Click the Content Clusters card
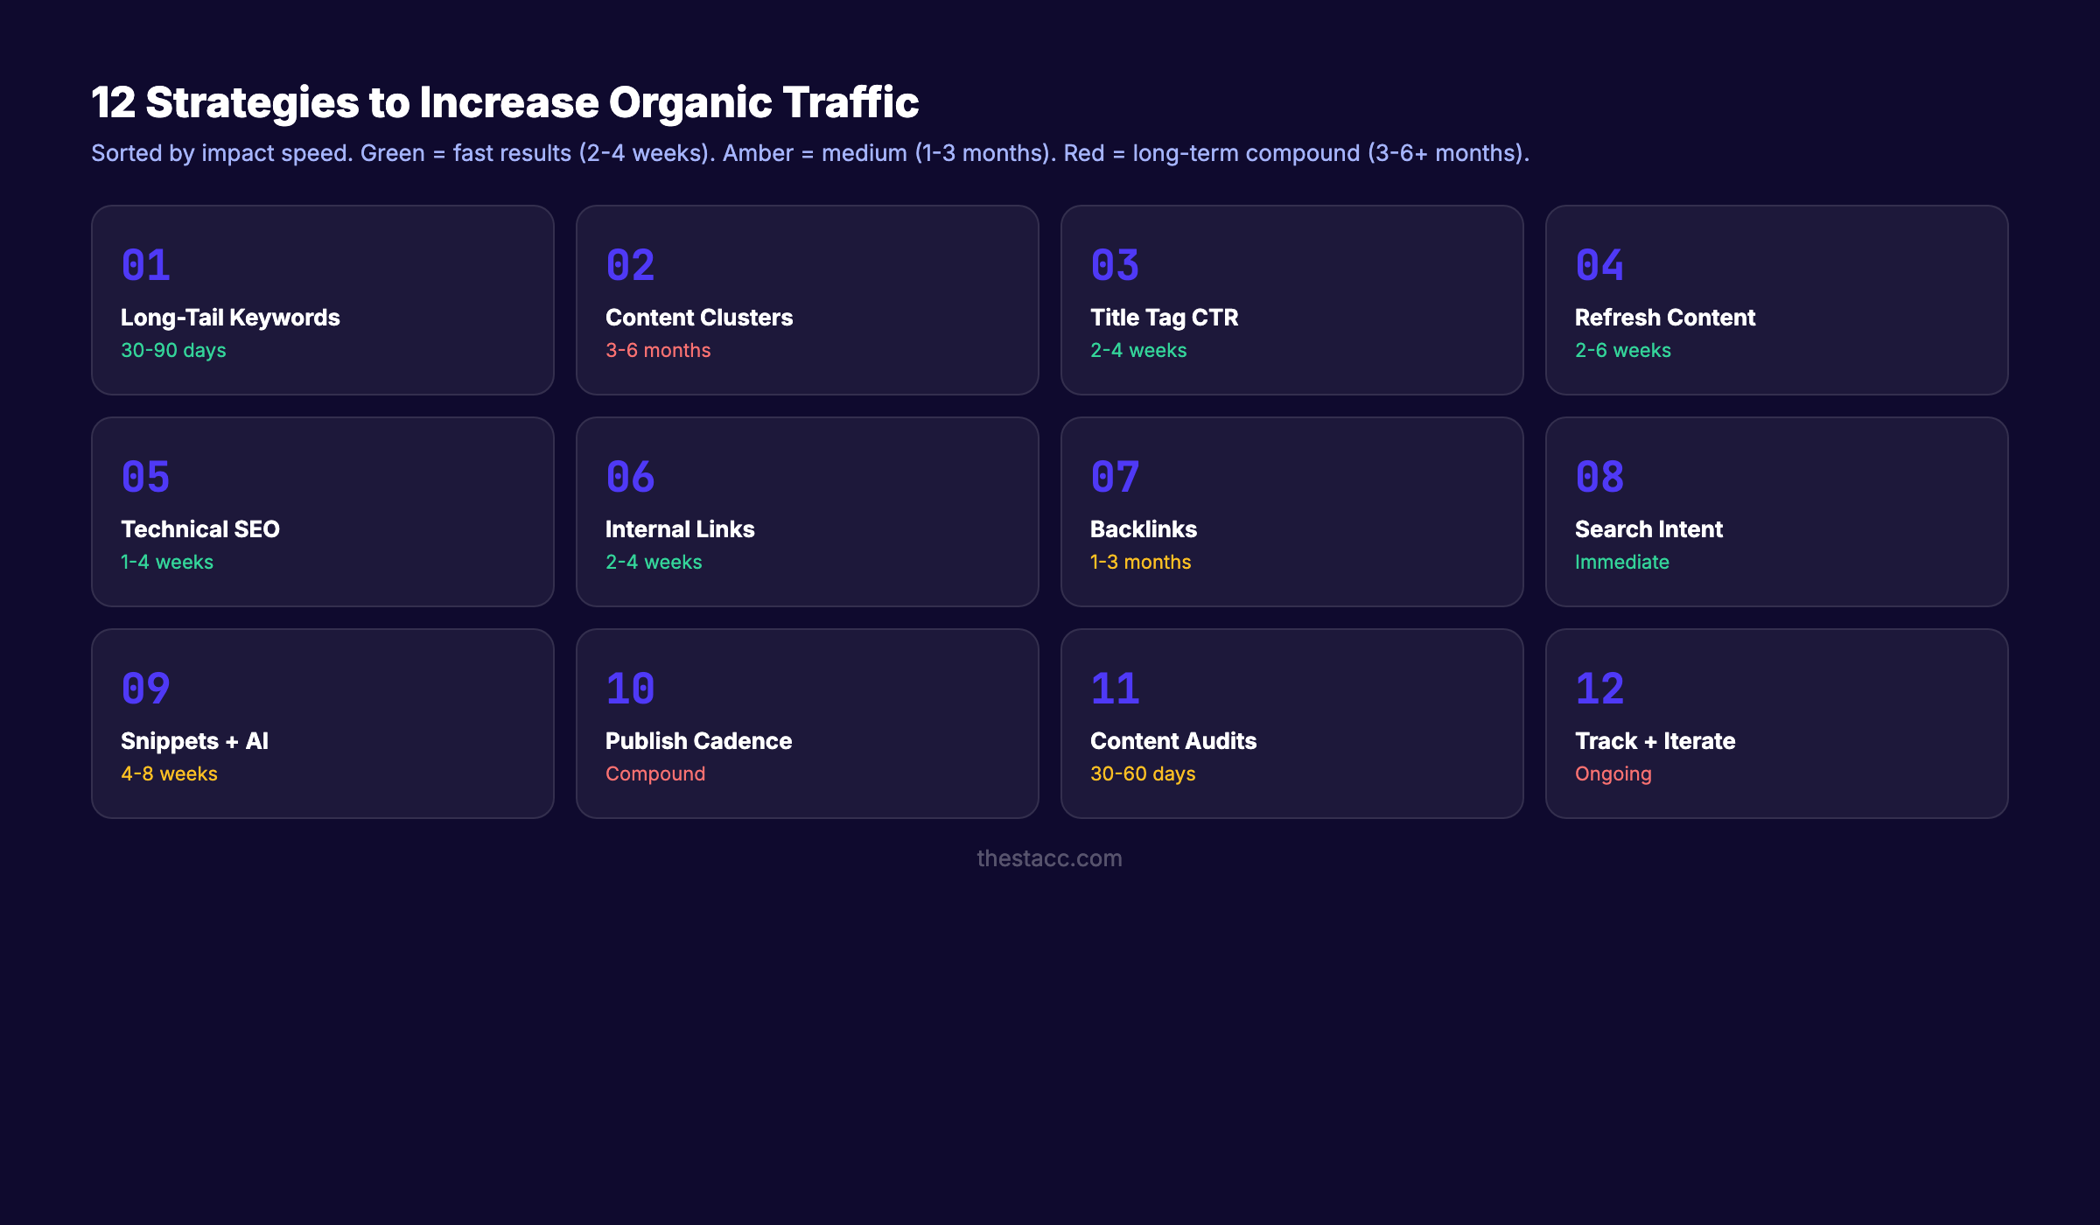The height and width of the screenshot is (1225, 2100). 807,299
